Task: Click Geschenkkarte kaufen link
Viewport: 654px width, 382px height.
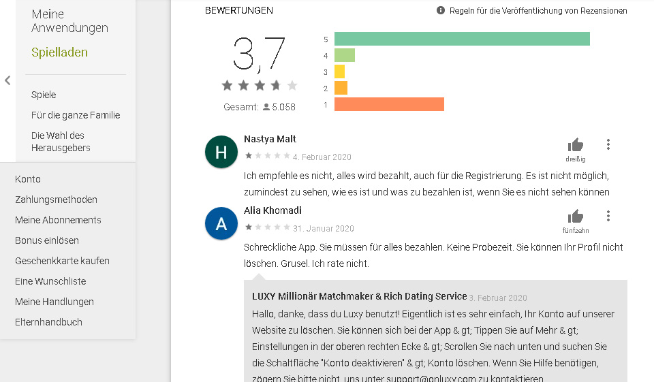Action: tap(62, 261)
